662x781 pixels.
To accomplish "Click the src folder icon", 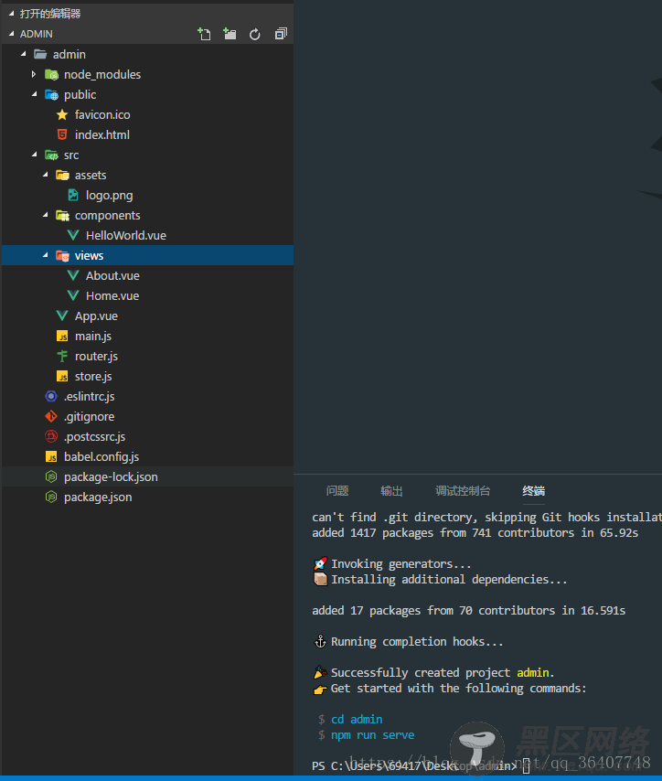I will [x=51, y=155].
